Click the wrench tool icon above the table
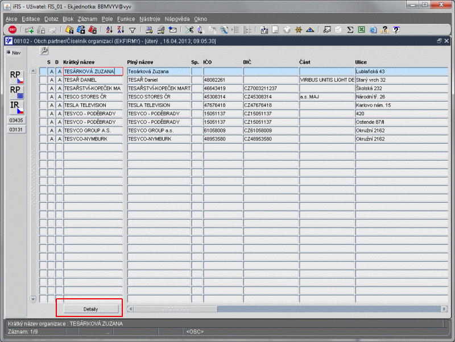 (44, 51)
